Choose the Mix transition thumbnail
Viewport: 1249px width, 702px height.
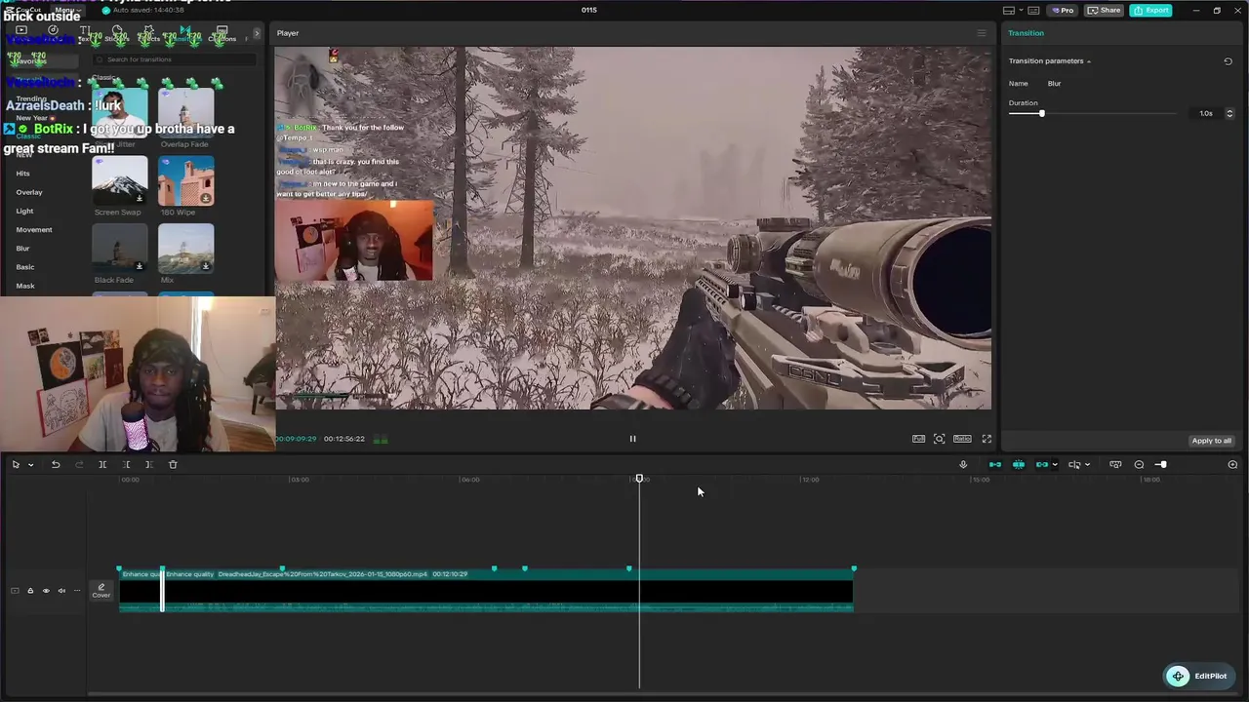pos(185,249)
